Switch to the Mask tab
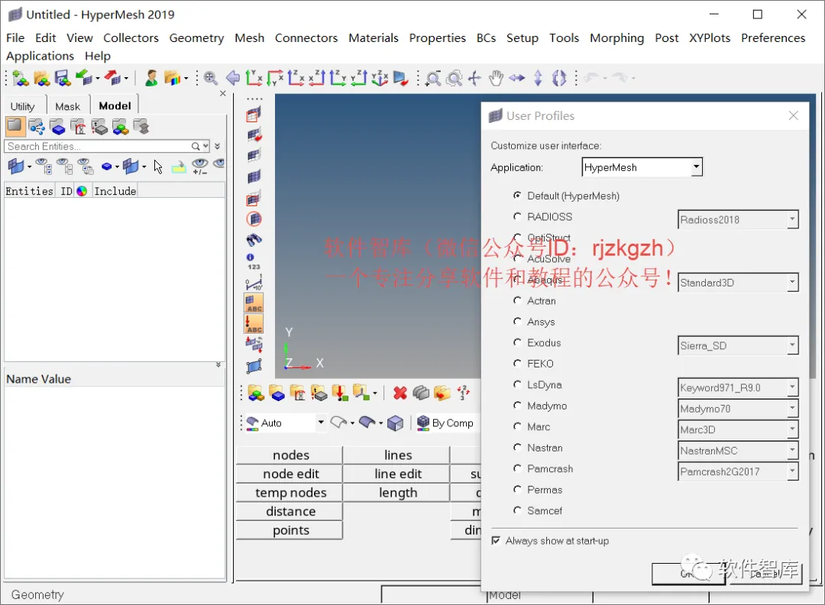 coord(68,106)
